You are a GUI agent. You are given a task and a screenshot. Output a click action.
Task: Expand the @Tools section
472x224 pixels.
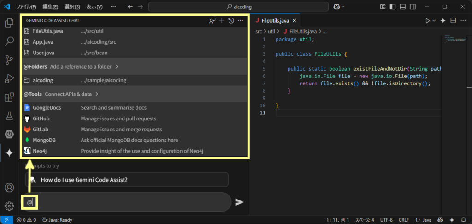pos(134,94)
